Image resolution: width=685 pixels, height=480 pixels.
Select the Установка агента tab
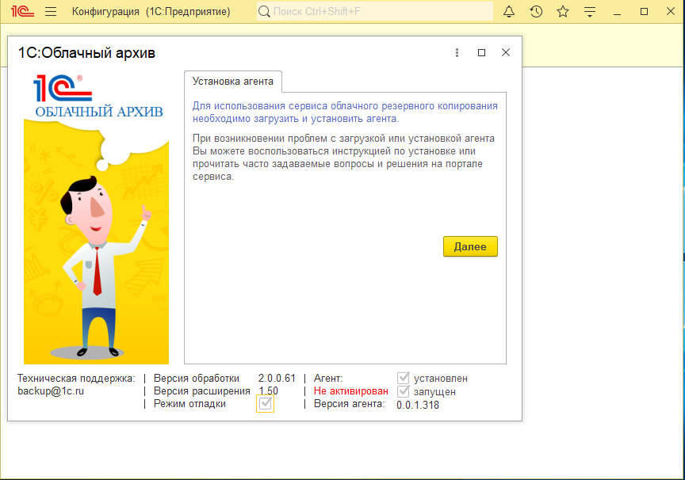(233, 82)
